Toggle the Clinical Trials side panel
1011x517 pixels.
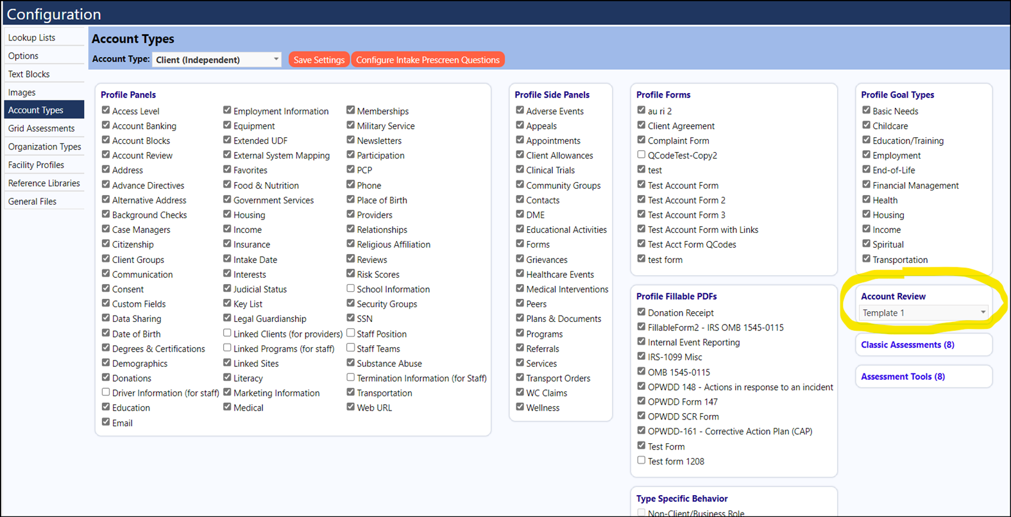[520, 169]
